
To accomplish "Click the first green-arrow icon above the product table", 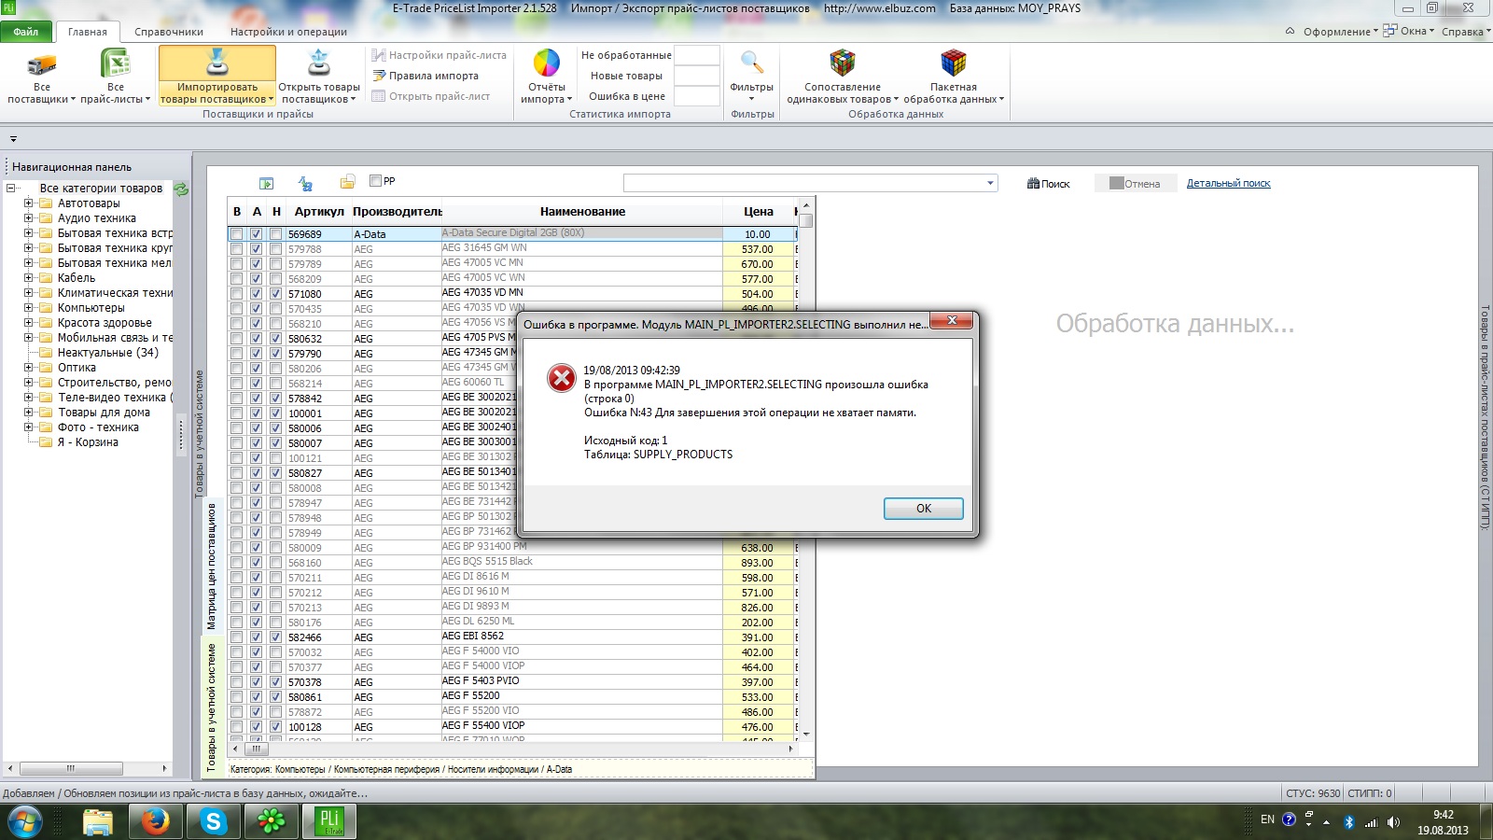I will coord(267,184).
